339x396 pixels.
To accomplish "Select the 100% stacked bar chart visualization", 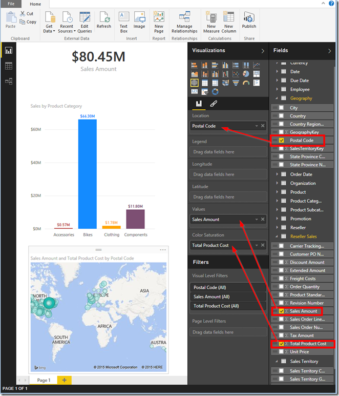I will 236,65.
